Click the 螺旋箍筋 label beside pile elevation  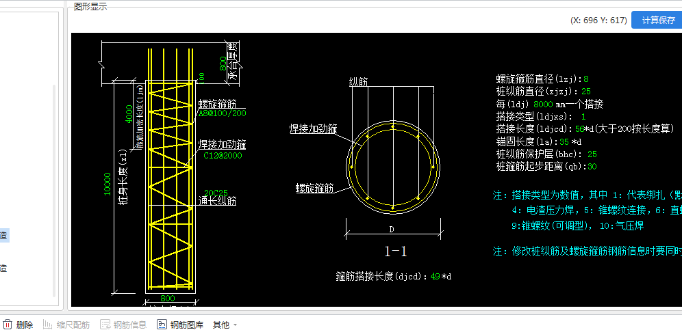click(217, 104)
